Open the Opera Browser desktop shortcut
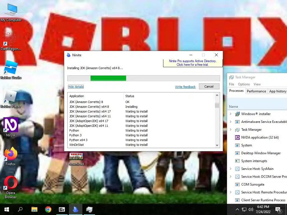 (11, 187)
